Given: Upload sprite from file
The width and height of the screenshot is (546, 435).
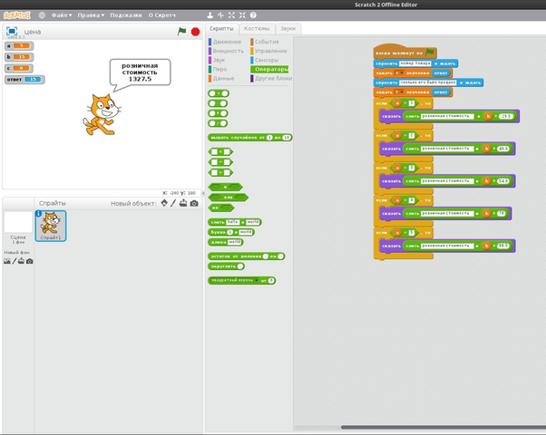Looking at the screenshot, I should coord(183,203).
